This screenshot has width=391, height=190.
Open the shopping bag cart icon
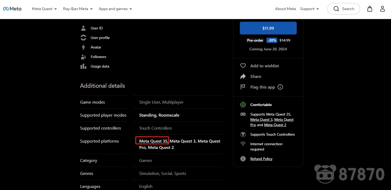click(369, 9)
